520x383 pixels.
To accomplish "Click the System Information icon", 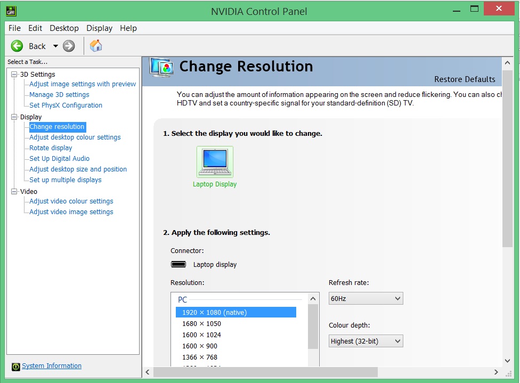I will (x=15, y=366).
